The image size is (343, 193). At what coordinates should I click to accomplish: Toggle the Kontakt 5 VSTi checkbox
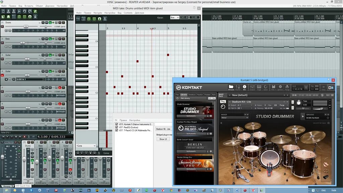pyautogui.click(x=117, y=124)
